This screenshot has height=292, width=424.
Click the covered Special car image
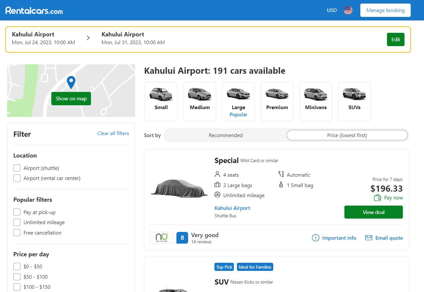pyautogui.click(x=179, y=188)
